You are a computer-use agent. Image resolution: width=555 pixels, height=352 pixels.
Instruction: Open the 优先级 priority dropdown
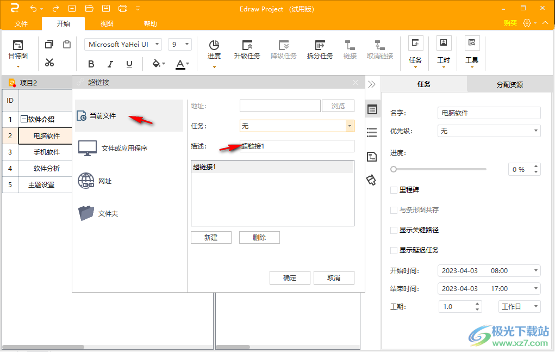point(489,131)
